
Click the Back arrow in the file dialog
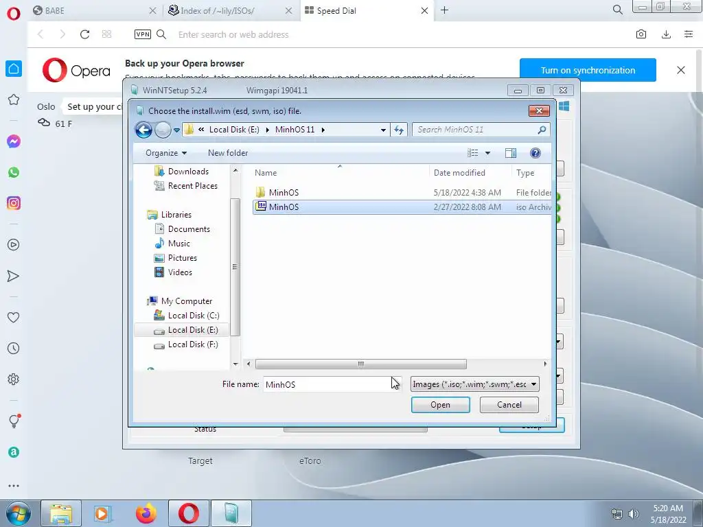click(x=144, y=130)
